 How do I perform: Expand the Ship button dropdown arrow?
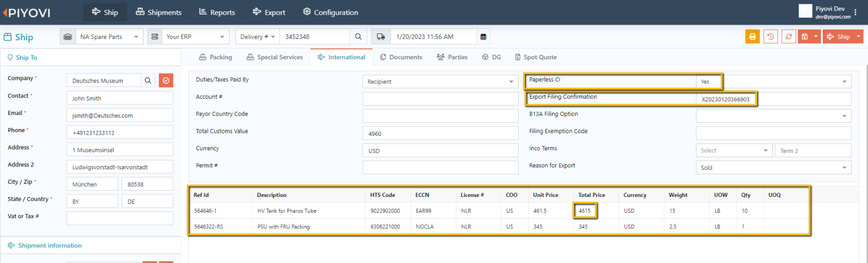[859, 36]
